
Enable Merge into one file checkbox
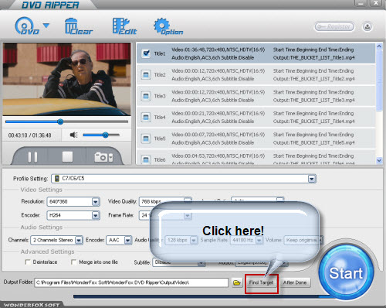73,262
